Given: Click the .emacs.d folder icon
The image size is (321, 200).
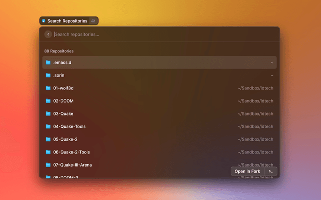Looking at the screenshot, I should tap(48, 62).
